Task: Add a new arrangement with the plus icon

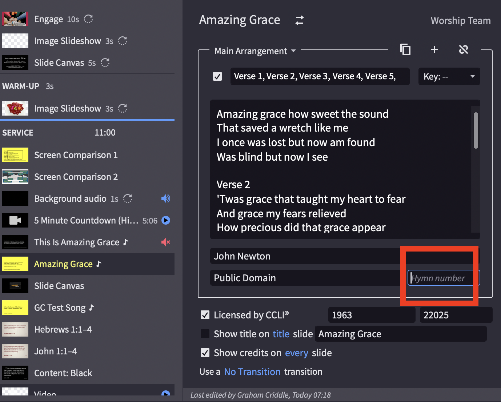Action: 434,49
